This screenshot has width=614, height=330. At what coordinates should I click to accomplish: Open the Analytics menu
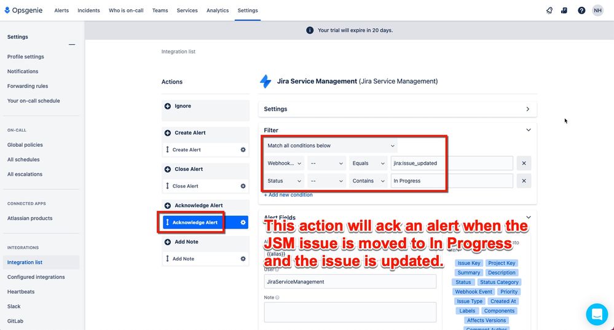tap(218, 10)
